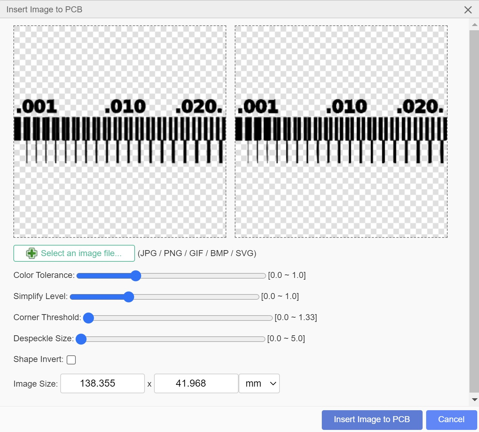Click the Color Tolerance slider handle

click(x=136, y=276)
